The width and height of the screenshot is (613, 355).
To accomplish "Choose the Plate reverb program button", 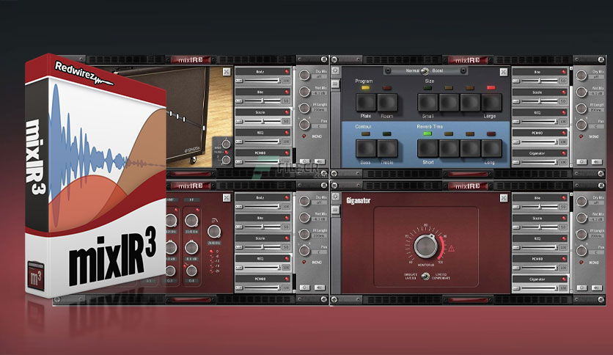I will point(366,103).
